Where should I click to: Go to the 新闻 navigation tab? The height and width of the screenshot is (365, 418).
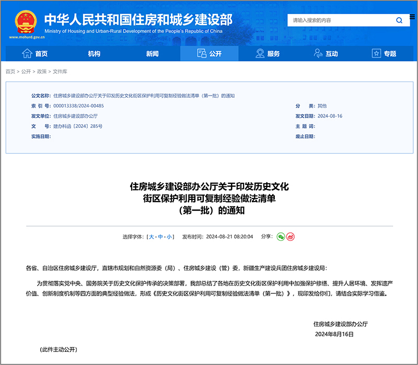(x=152, y=54)
